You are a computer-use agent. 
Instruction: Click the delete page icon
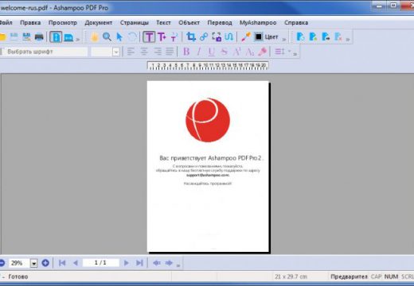coord(338,37)
